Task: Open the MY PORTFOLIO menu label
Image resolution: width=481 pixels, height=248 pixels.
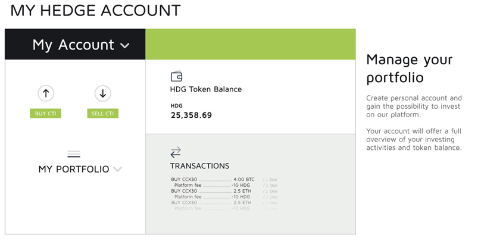Action: point(74,169)
